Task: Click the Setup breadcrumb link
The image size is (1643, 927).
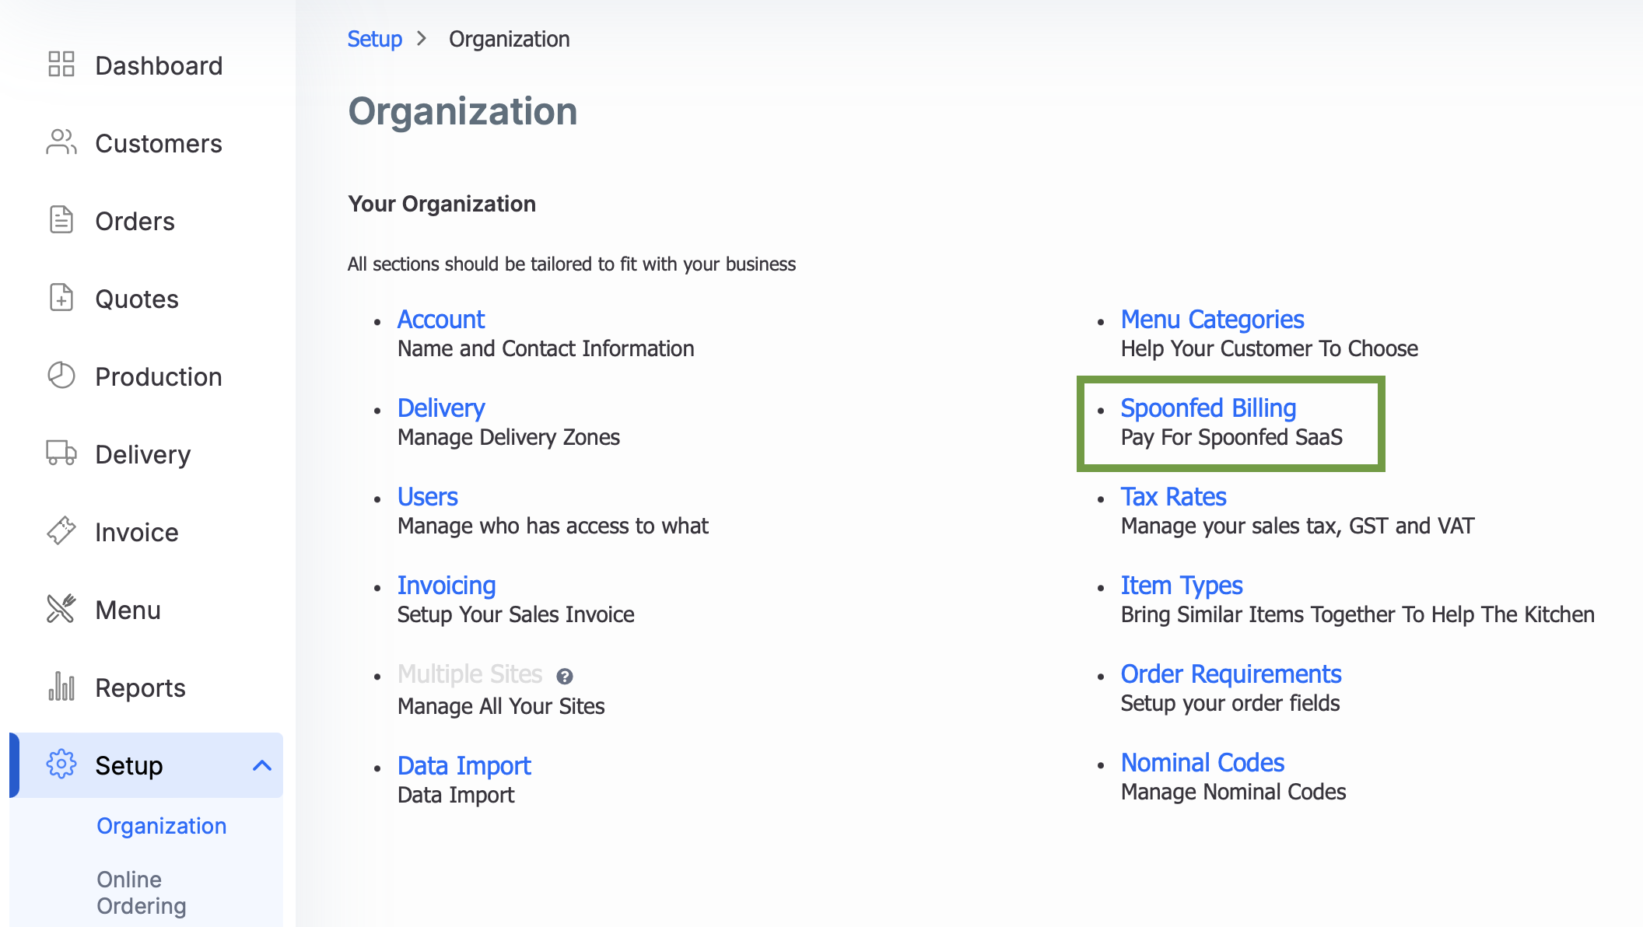Action: click(x=374, y=39)
